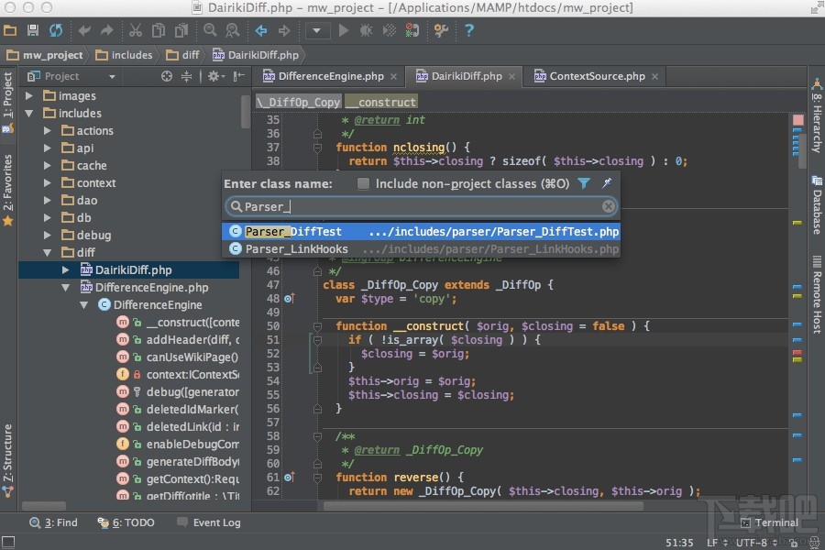Enable Include non-project classes checkbox
The image size is (825, 550).
click(x=363, y=183)
